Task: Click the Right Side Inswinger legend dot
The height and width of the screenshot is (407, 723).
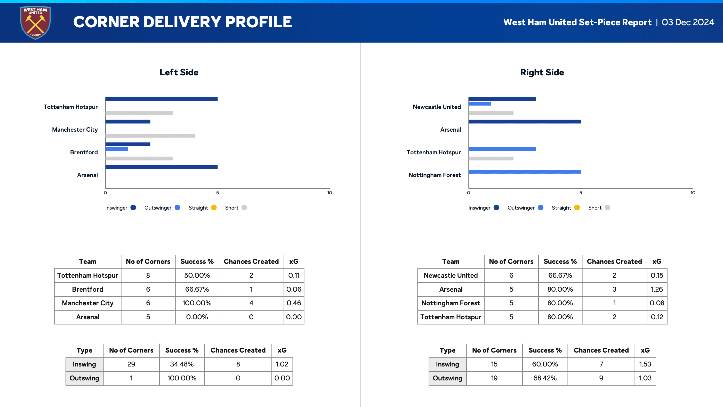Action: click(496, 208)
